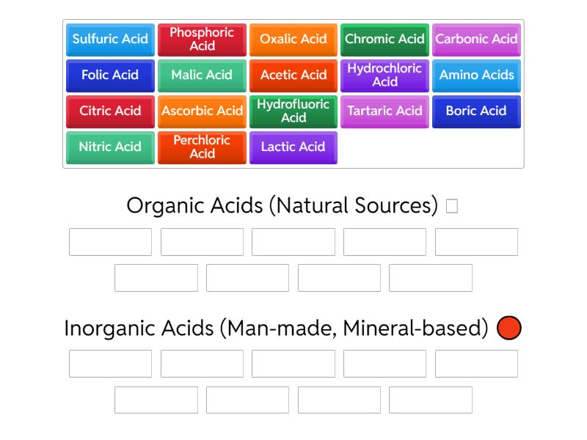
Task: Select the Phosphoric Acid tile
Action: pyautogui.click(x=202, y=40)
